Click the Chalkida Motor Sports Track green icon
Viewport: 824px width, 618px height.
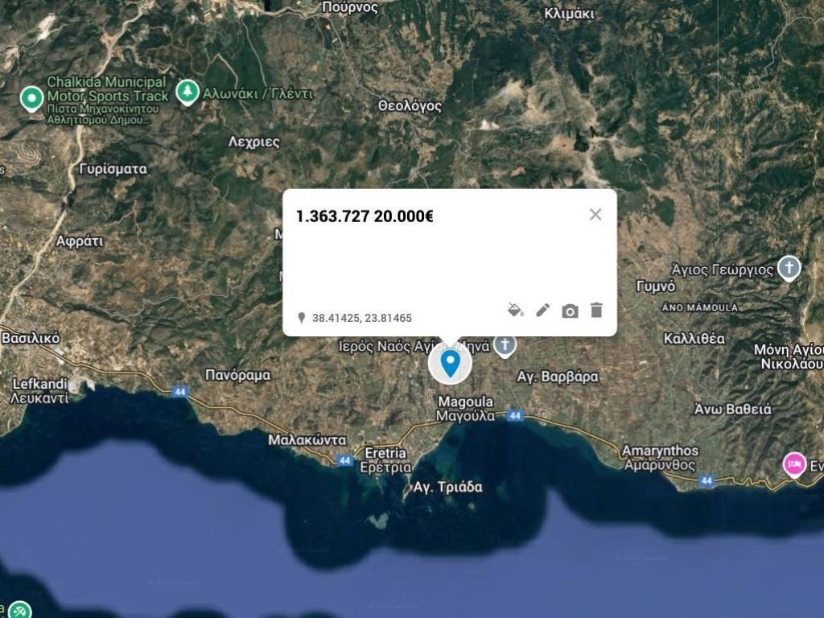[x=31, y=99]
